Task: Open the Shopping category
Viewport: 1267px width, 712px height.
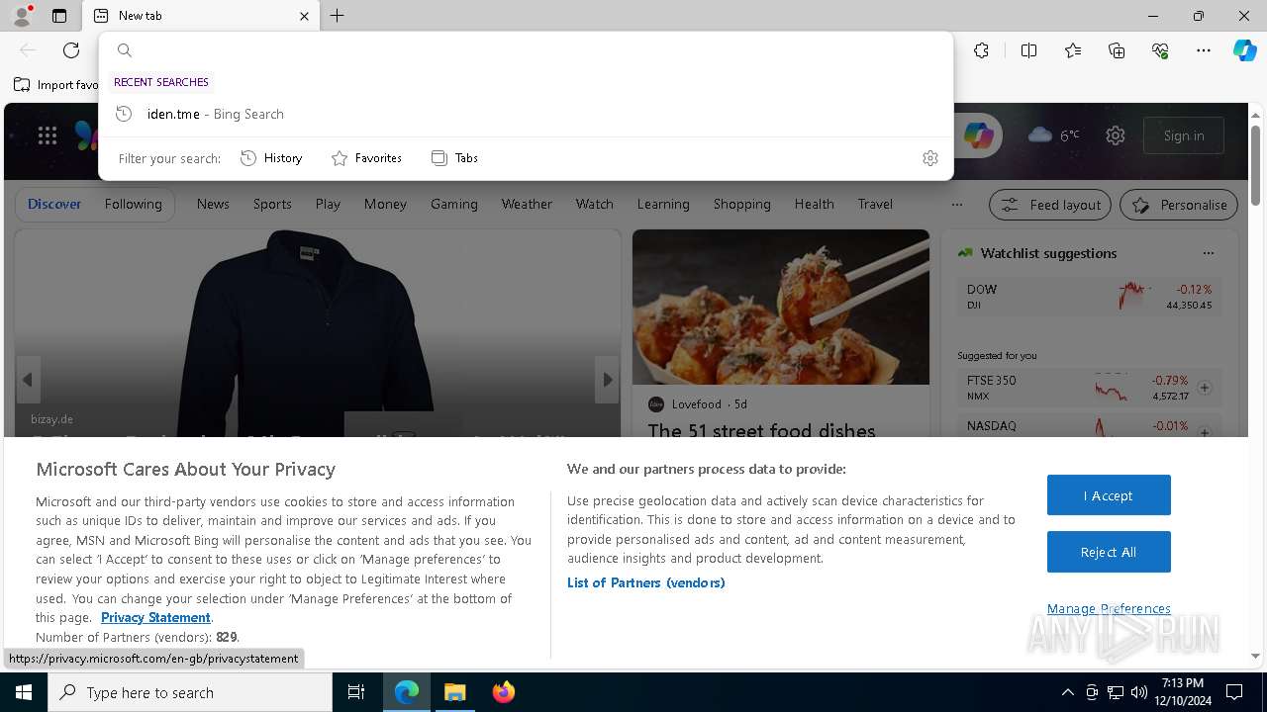Action: click(742, 204)
